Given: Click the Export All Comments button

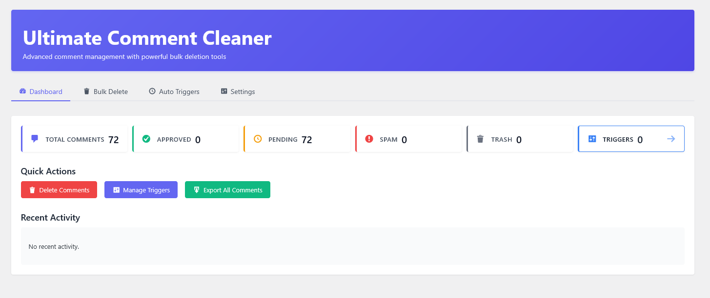Looking at the screenshot, I should 227,189.
